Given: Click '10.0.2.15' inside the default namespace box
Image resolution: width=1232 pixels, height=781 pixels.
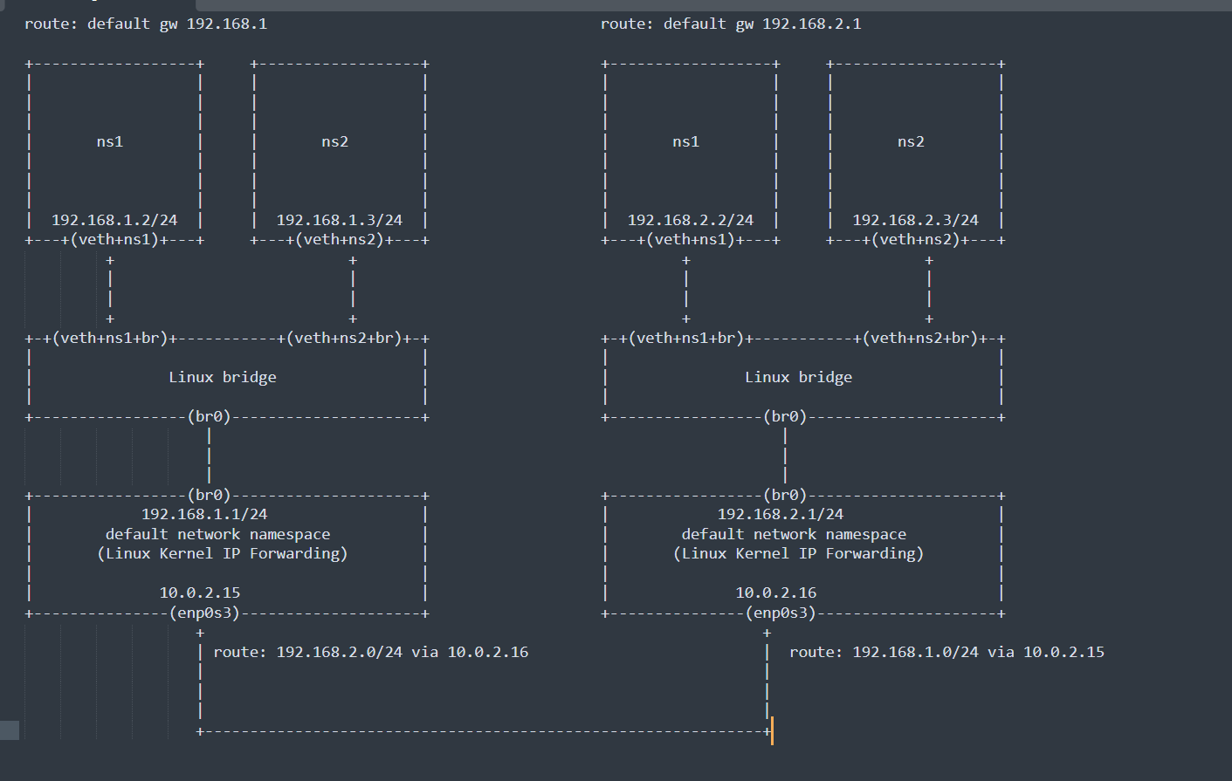Looking at the screenshot, I should [200, 593].
